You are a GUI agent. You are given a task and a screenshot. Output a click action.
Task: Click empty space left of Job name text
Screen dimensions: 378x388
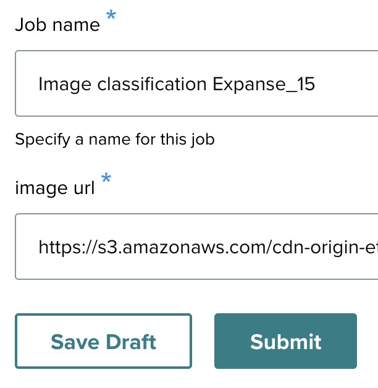click(x=26, y=84)
